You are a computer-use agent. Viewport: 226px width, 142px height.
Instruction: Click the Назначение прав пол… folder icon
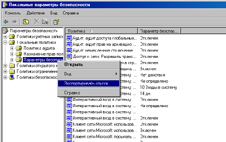pyautogui.click(x=19, y=54)
